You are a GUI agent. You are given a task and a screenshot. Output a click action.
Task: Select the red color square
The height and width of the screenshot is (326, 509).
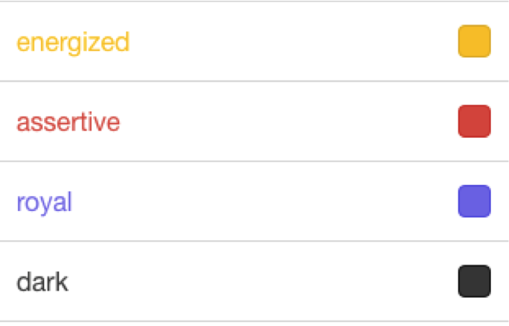coord(474,122)
